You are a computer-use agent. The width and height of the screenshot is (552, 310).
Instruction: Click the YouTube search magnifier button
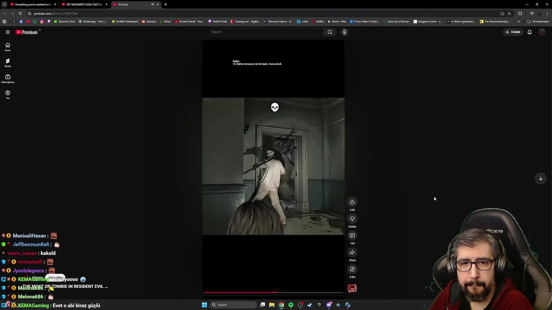(x=330, y=32)
